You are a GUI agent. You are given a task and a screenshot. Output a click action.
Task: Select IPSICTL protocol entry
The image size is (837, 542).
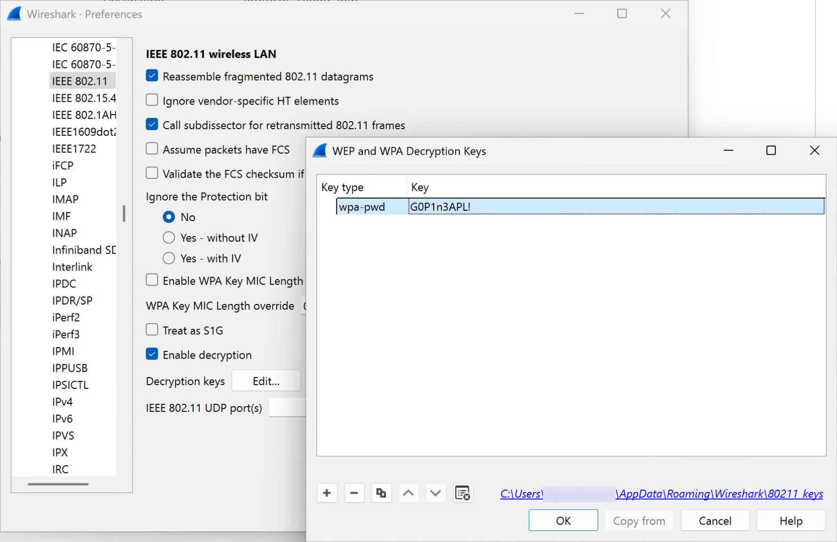point(70,385)
